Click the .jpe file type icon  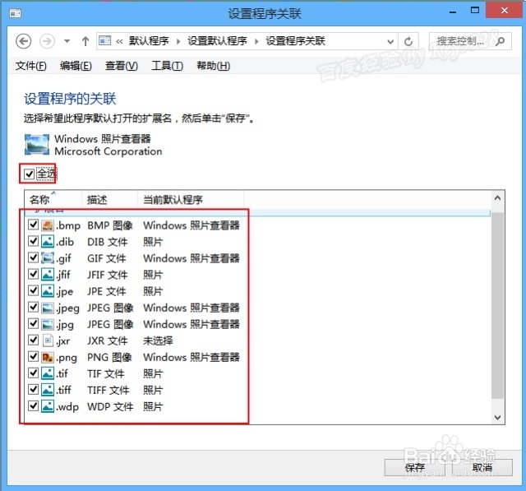48,291
